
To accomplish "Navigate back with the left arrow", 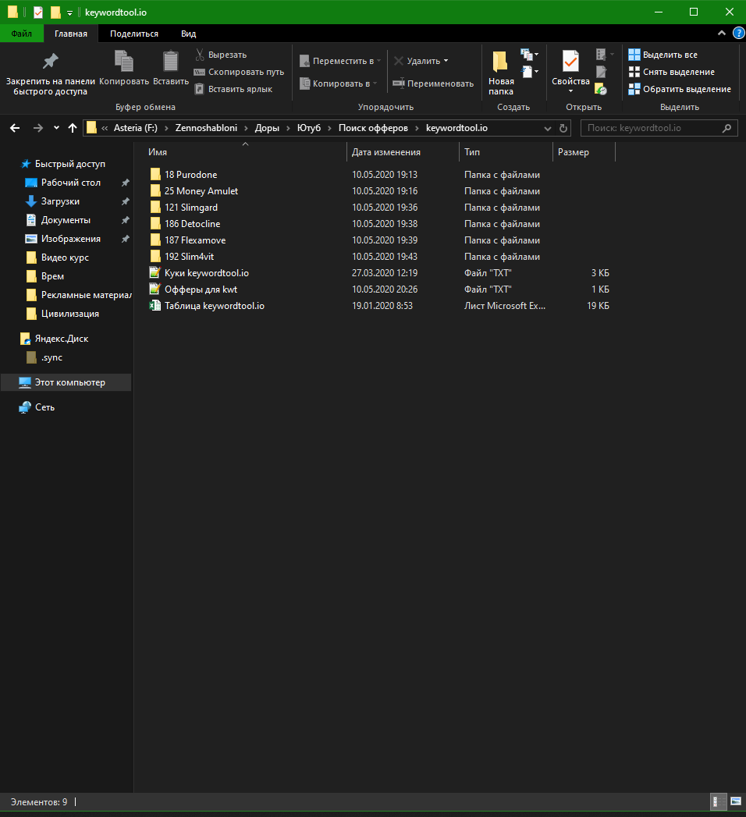I will coord(14,127).
